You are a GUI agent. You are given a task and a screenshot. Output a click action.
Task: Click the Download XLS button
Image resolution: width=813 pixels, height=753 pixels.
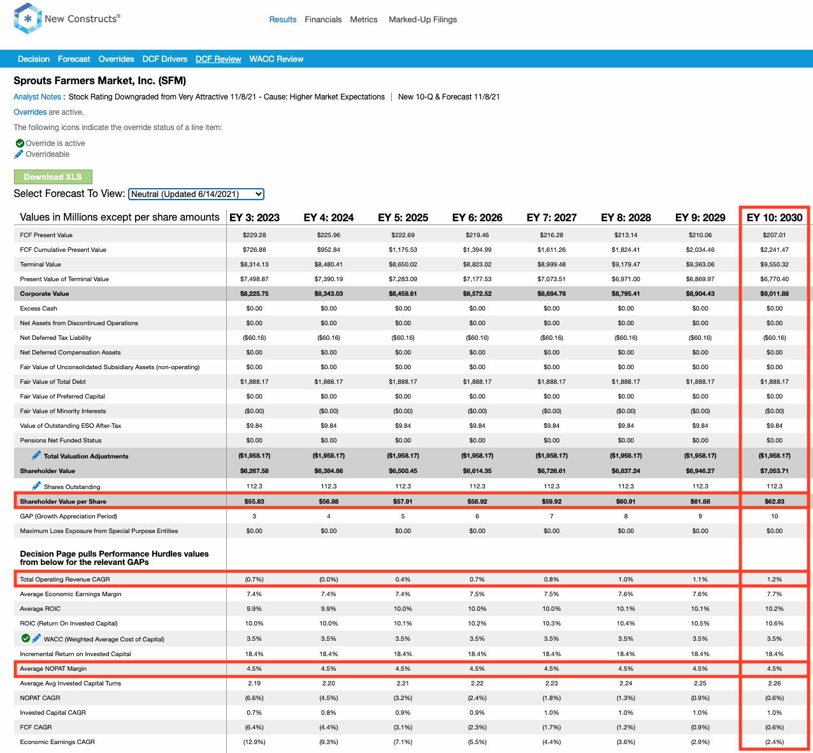coord(53,177)
